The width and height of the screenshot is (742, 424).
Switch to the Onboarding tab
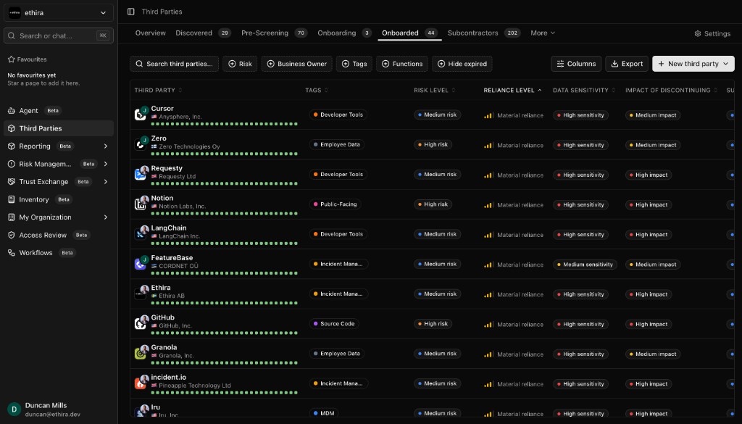click(344, 33)
